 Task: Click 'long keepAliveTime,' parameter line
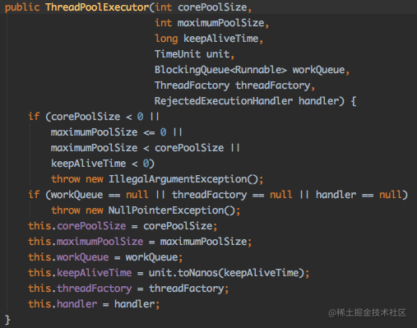[209, 39]
